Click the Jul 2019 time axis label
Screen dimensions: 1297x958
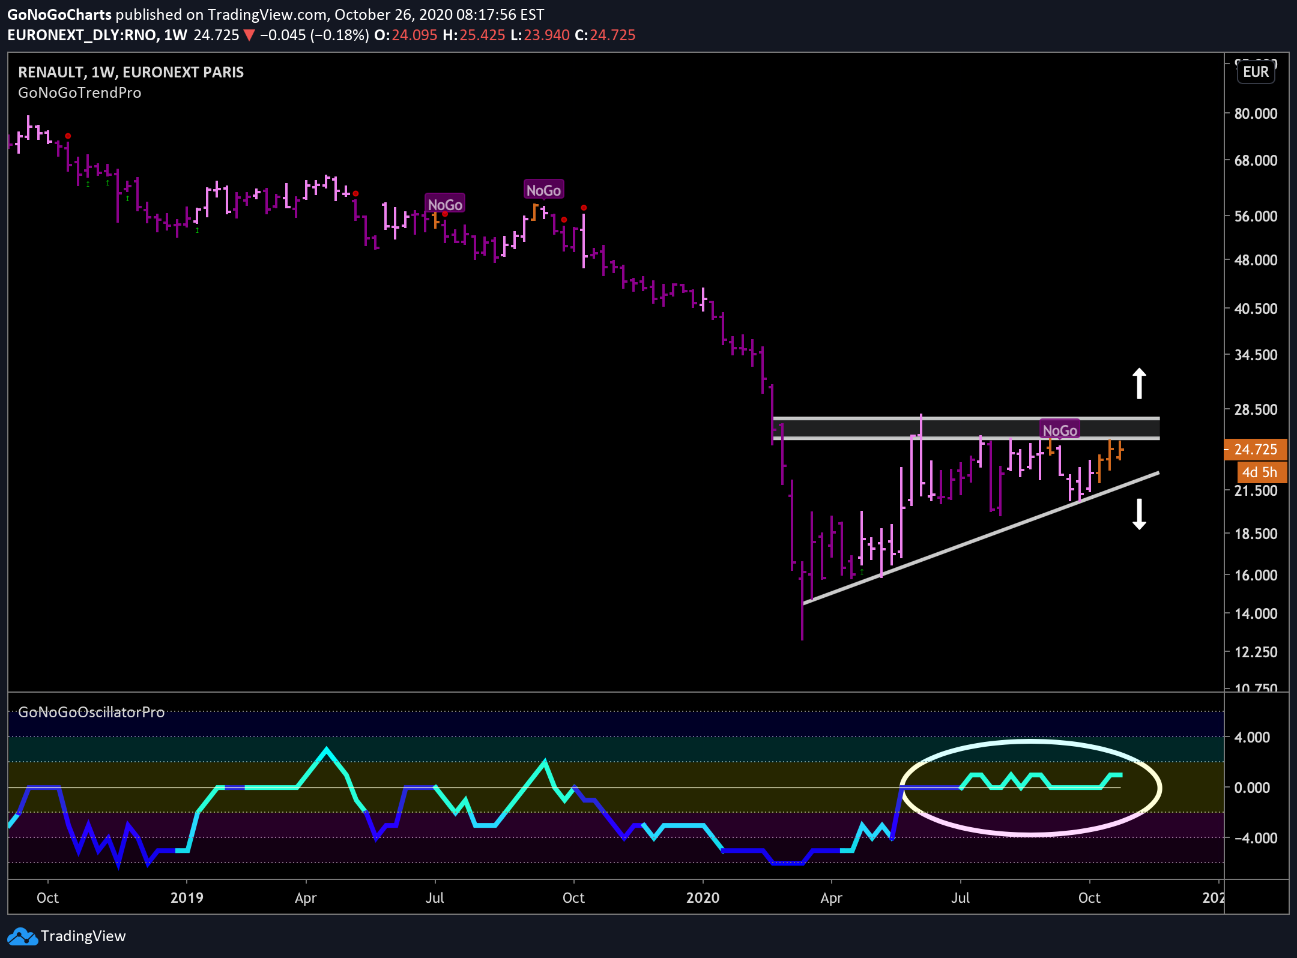tap(435, 898)
